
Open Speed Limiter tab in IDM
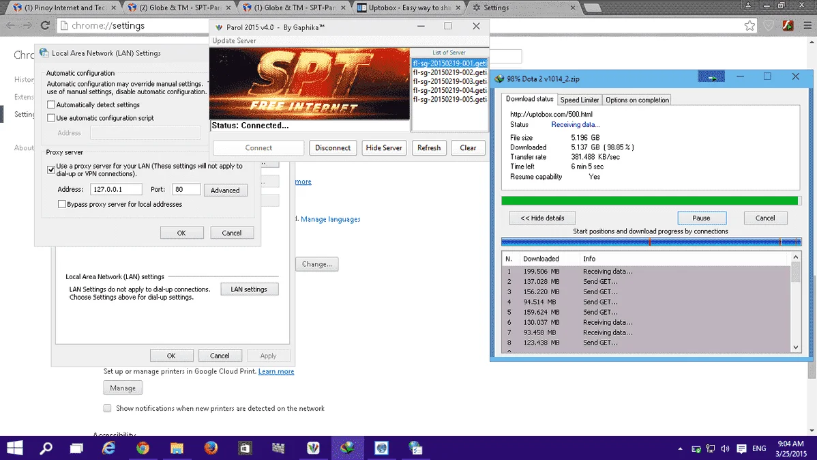[x=580, y=100]
